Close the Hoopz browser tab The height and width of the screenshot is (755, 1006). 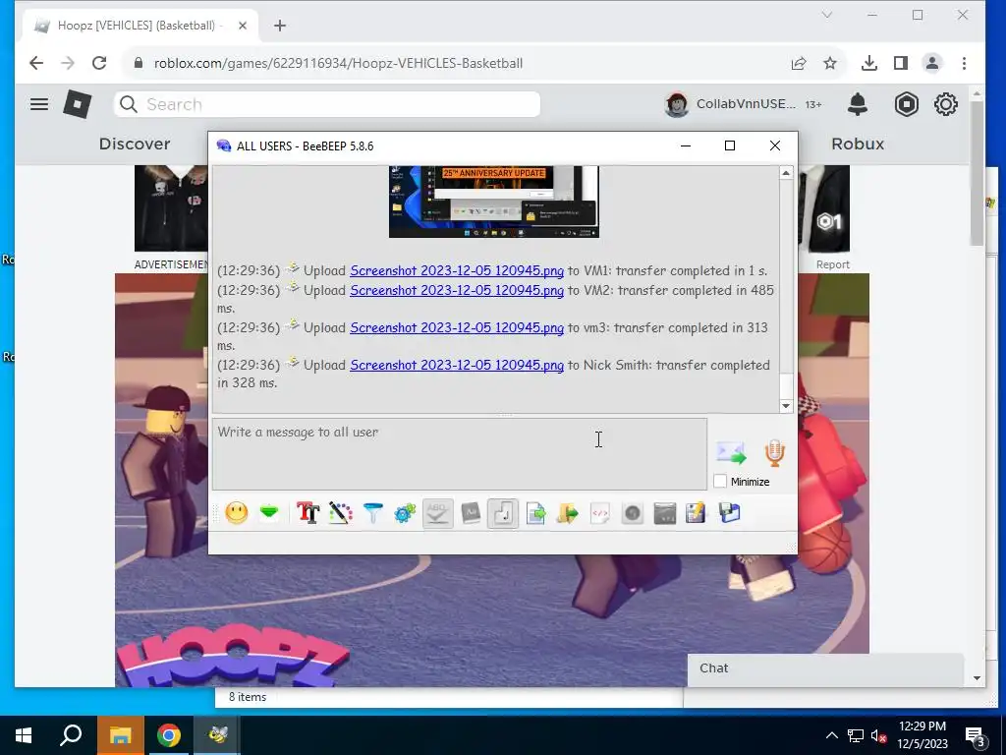point(243,26)
